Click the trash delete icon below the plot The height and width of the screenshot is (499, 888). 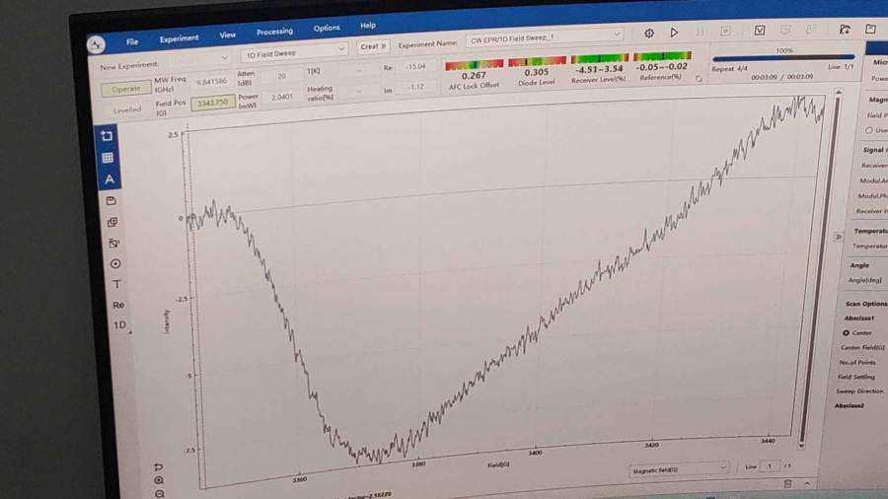pos(787,483)
